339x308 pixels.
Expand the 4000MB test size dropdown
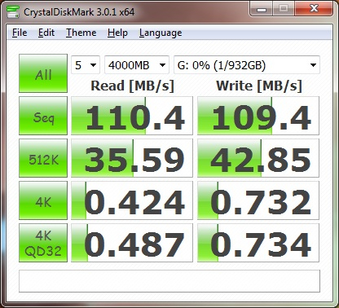click(x=137, y=65)
